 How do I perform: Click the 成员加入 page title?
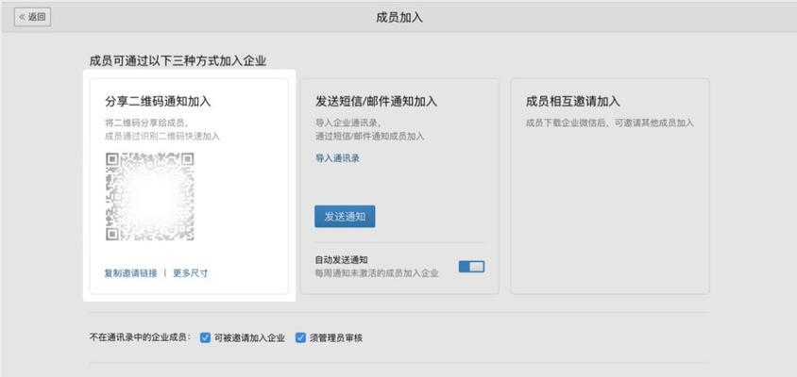(399, 17)
